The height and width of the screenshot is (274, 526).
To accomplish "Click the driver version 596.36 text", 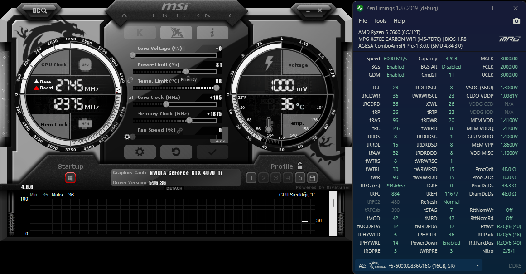I will tap(157, 183).
